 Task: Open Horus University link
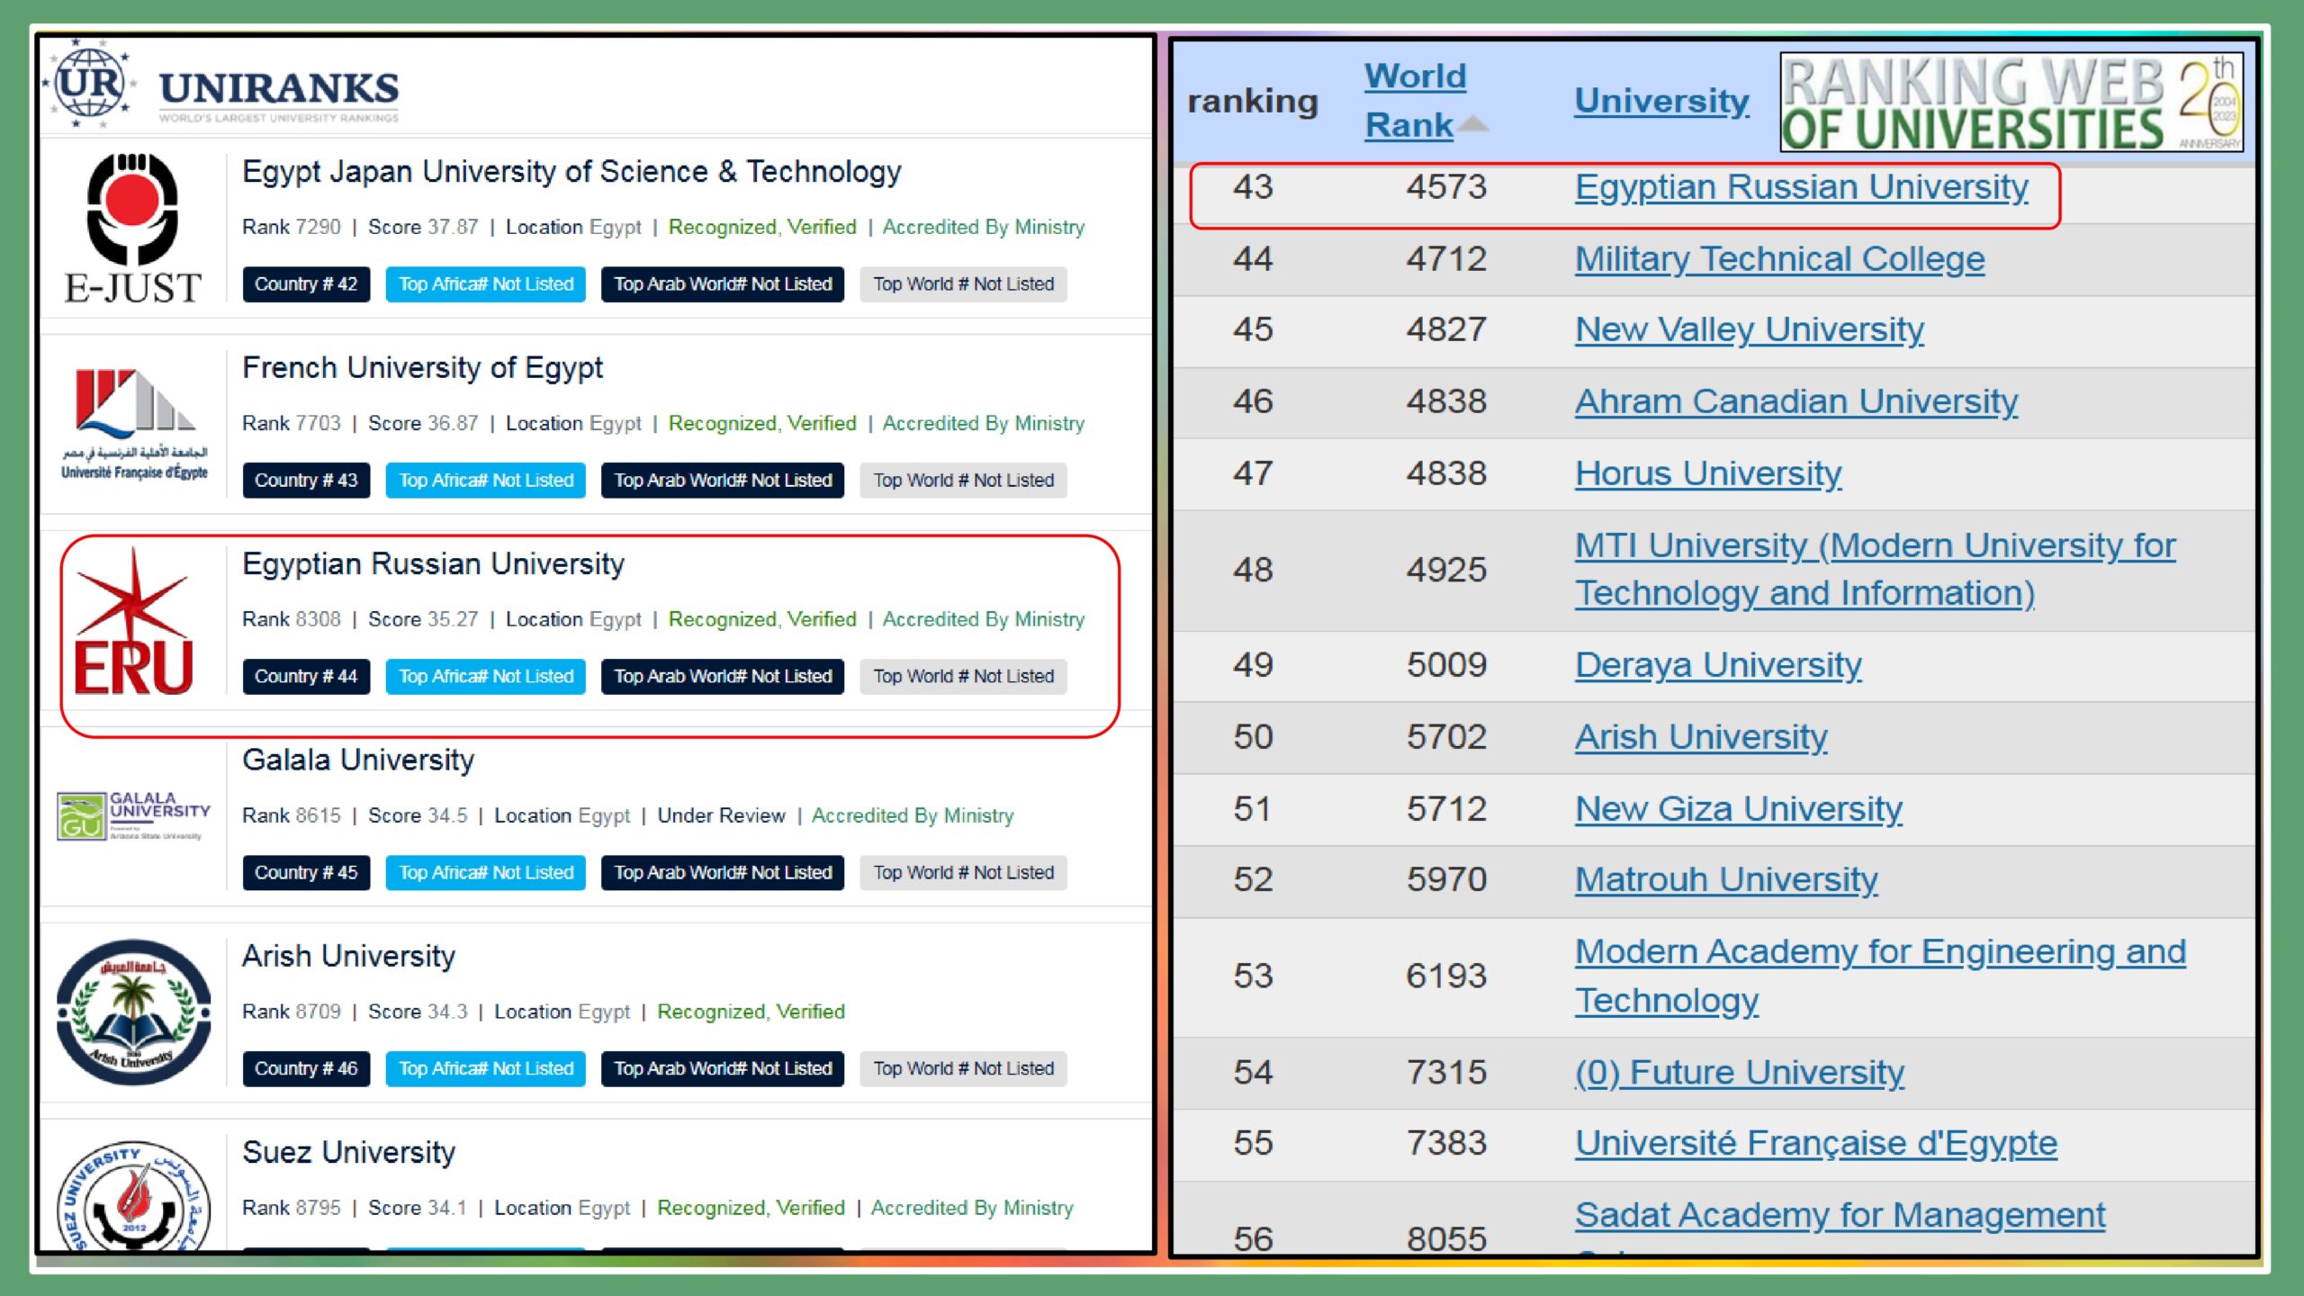click(x=1707, y=473)
